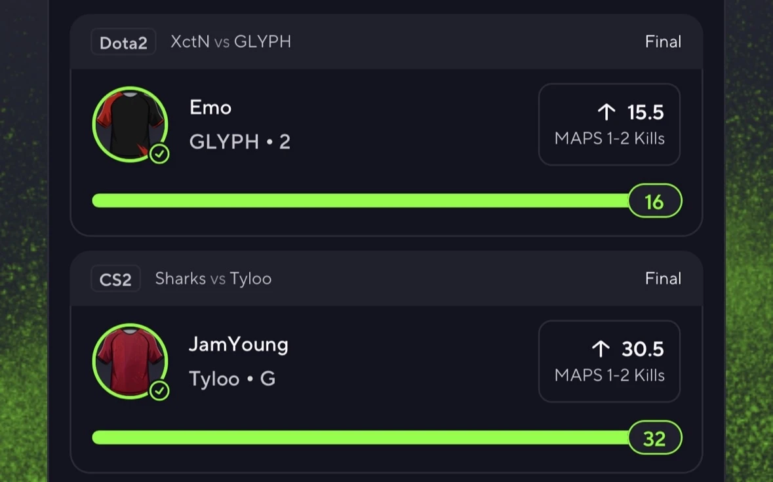Click the 32 result pill on JamYoung's bar
Screen dimensions: 773x482
(x=655, y=437)
